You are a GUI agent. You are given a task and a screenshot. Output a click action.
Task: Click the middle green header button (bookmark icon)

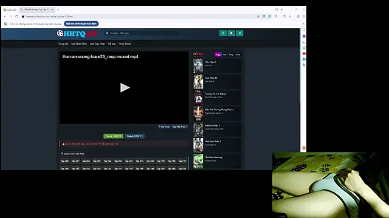[231, 33]
